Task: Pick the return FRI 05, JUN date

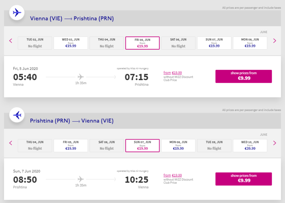Action: pos(71,145)
